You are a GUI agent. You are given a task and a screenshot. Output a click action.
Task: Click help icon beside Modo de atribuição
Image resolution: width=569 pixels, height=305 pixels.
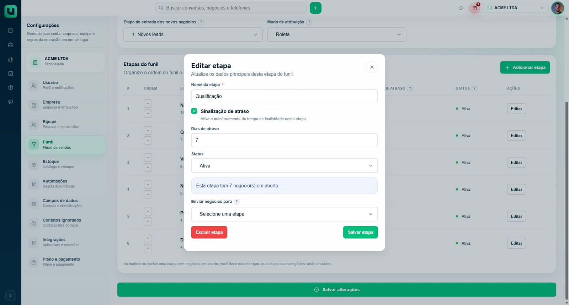[x=309, y=22]
